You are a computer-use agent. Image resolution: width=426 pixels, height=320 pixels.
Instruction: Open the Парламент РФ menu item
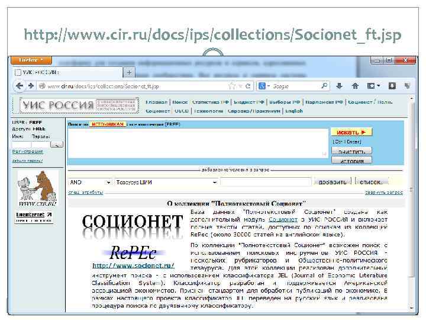pyautogui.click(x=324, y=102)
